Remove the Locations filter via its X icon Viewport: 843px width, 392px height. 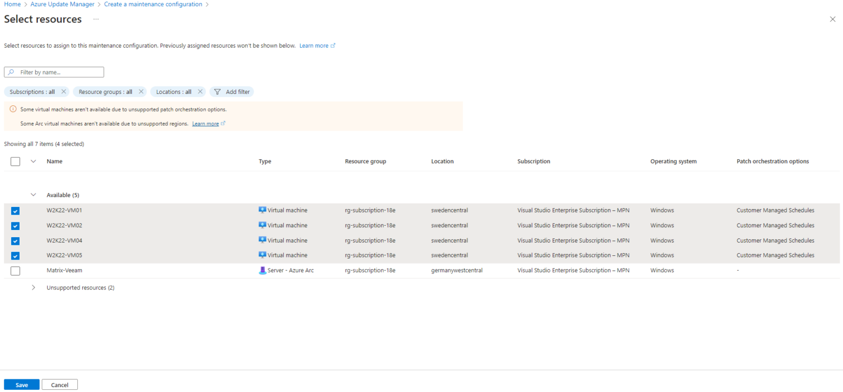coord(200,92)
